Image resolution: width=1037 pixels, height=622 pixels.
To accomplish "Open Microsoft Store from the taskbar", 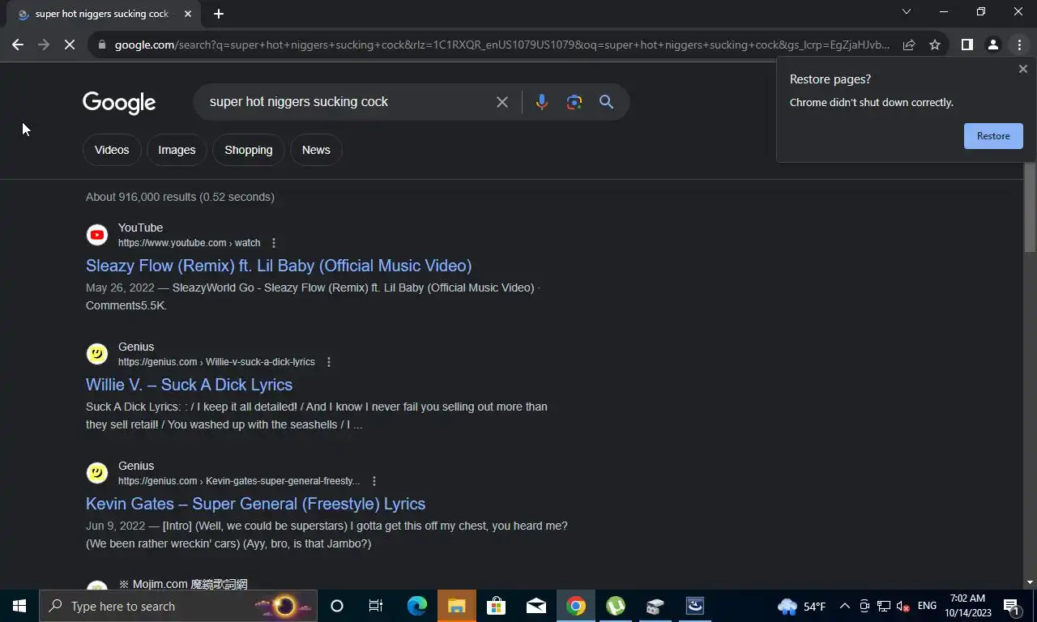I will point(496,606).
